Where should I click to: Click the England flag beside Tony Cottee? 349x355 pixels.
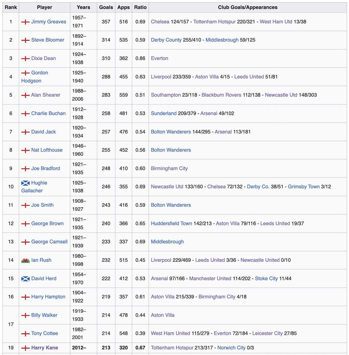(25, 334)
